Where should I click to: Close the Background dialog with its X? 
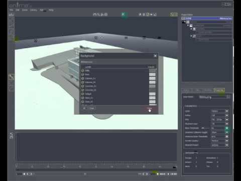pyautogui.click(x=155, y=56)
